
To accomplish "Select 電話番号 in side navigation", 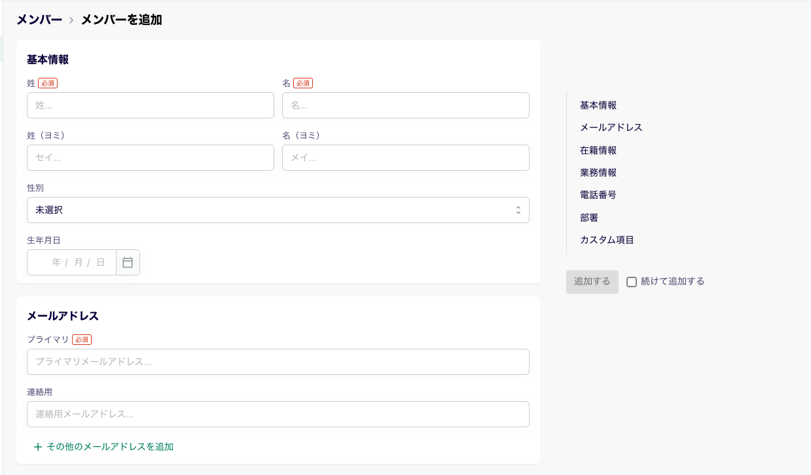I will point(598,195).
